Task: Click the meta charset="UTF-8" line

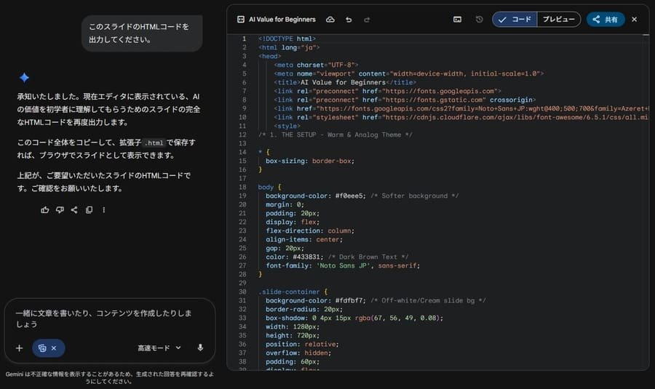Action: (317, 65)
